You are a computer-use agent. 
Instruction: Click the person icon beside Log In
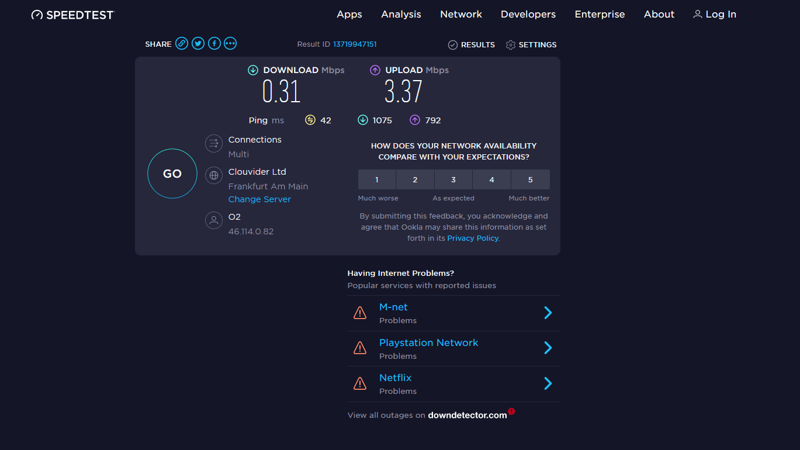tap(697, 14)
